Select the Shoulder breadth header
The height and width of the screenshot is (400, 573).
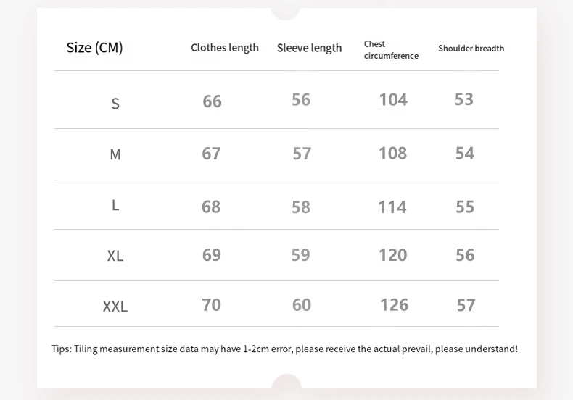click(471, 49)
